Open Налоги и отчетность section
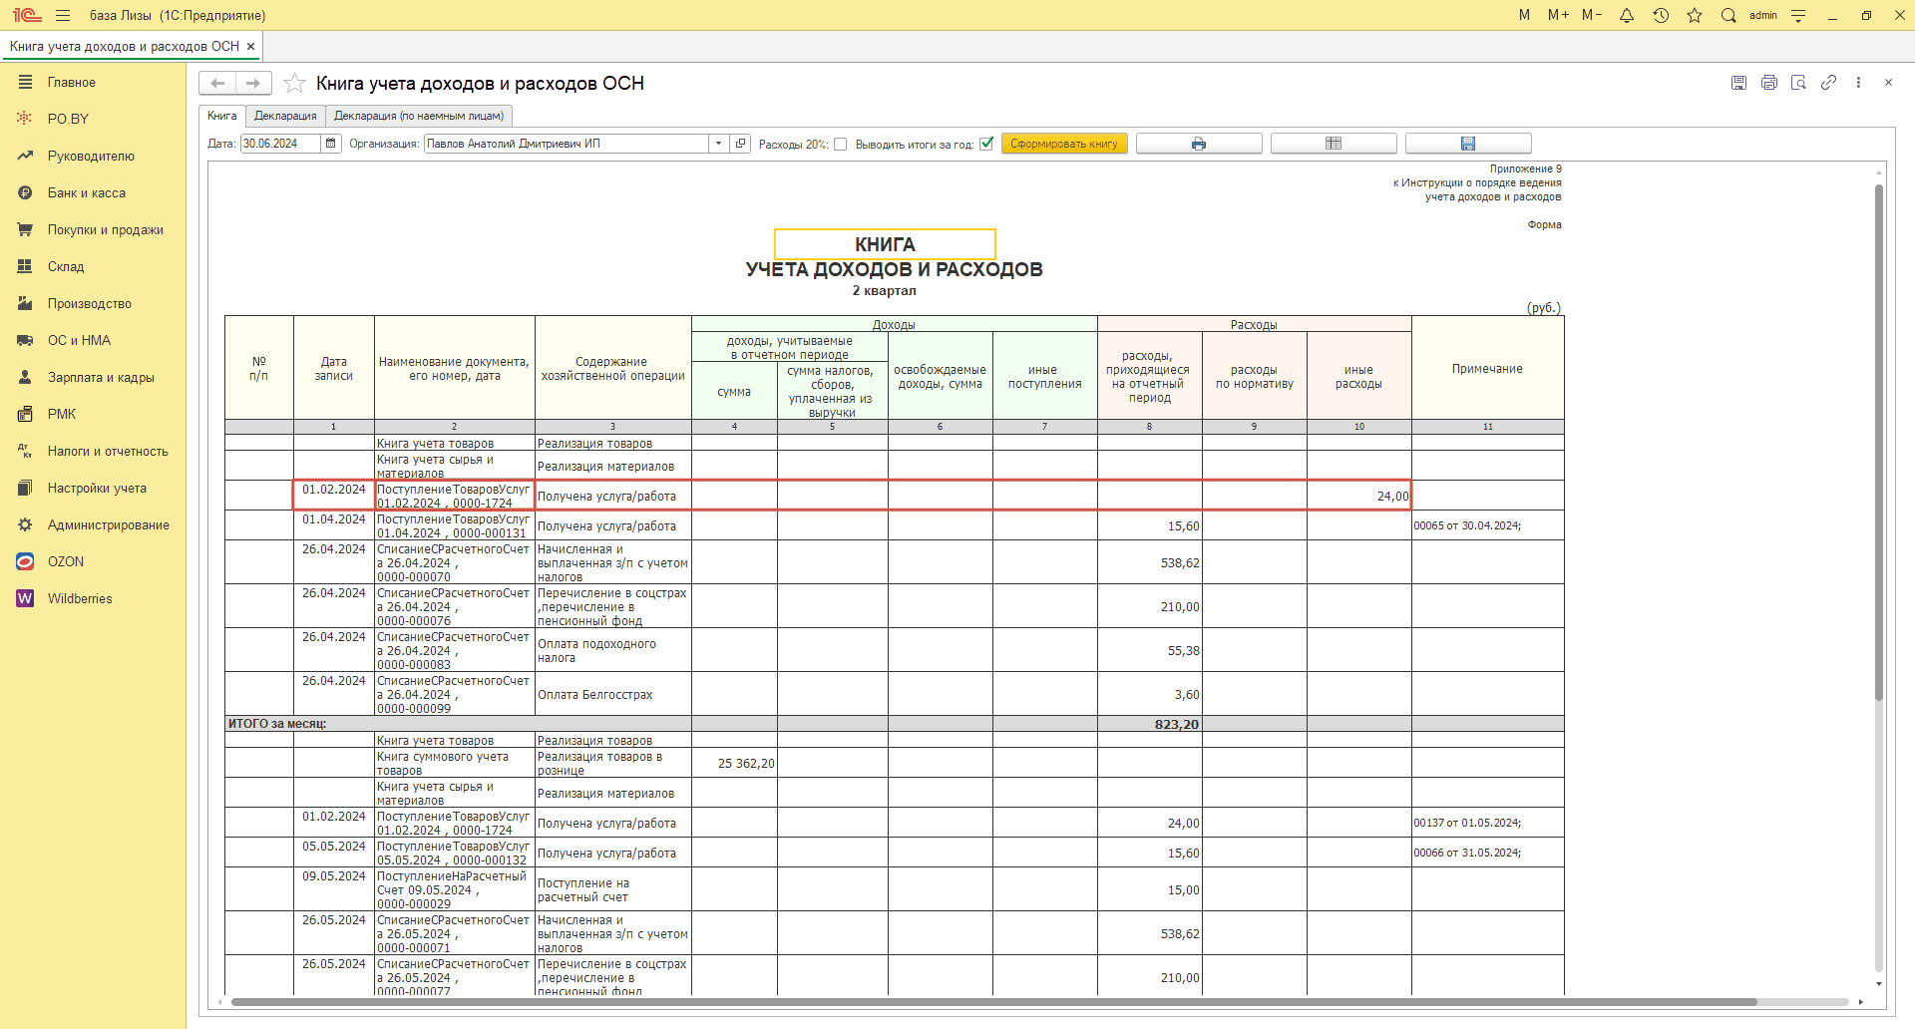The width and height of the screenshot is (1915, 1029). pyautogui.click(x=107, y=451)
